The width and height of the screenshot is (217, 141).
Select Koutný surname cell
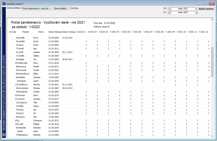[x=21, y=99]
